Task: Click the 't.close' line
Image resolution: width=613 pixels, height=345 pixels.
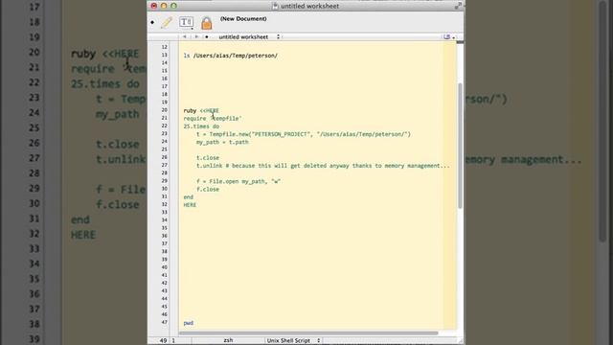Action: click(208, 157)
